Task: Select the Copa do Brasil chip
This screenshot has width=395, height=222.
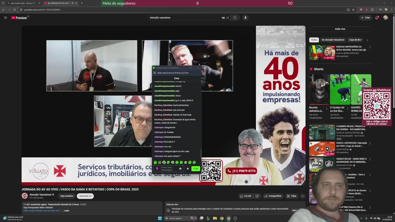Action: (x=355, y=40)
